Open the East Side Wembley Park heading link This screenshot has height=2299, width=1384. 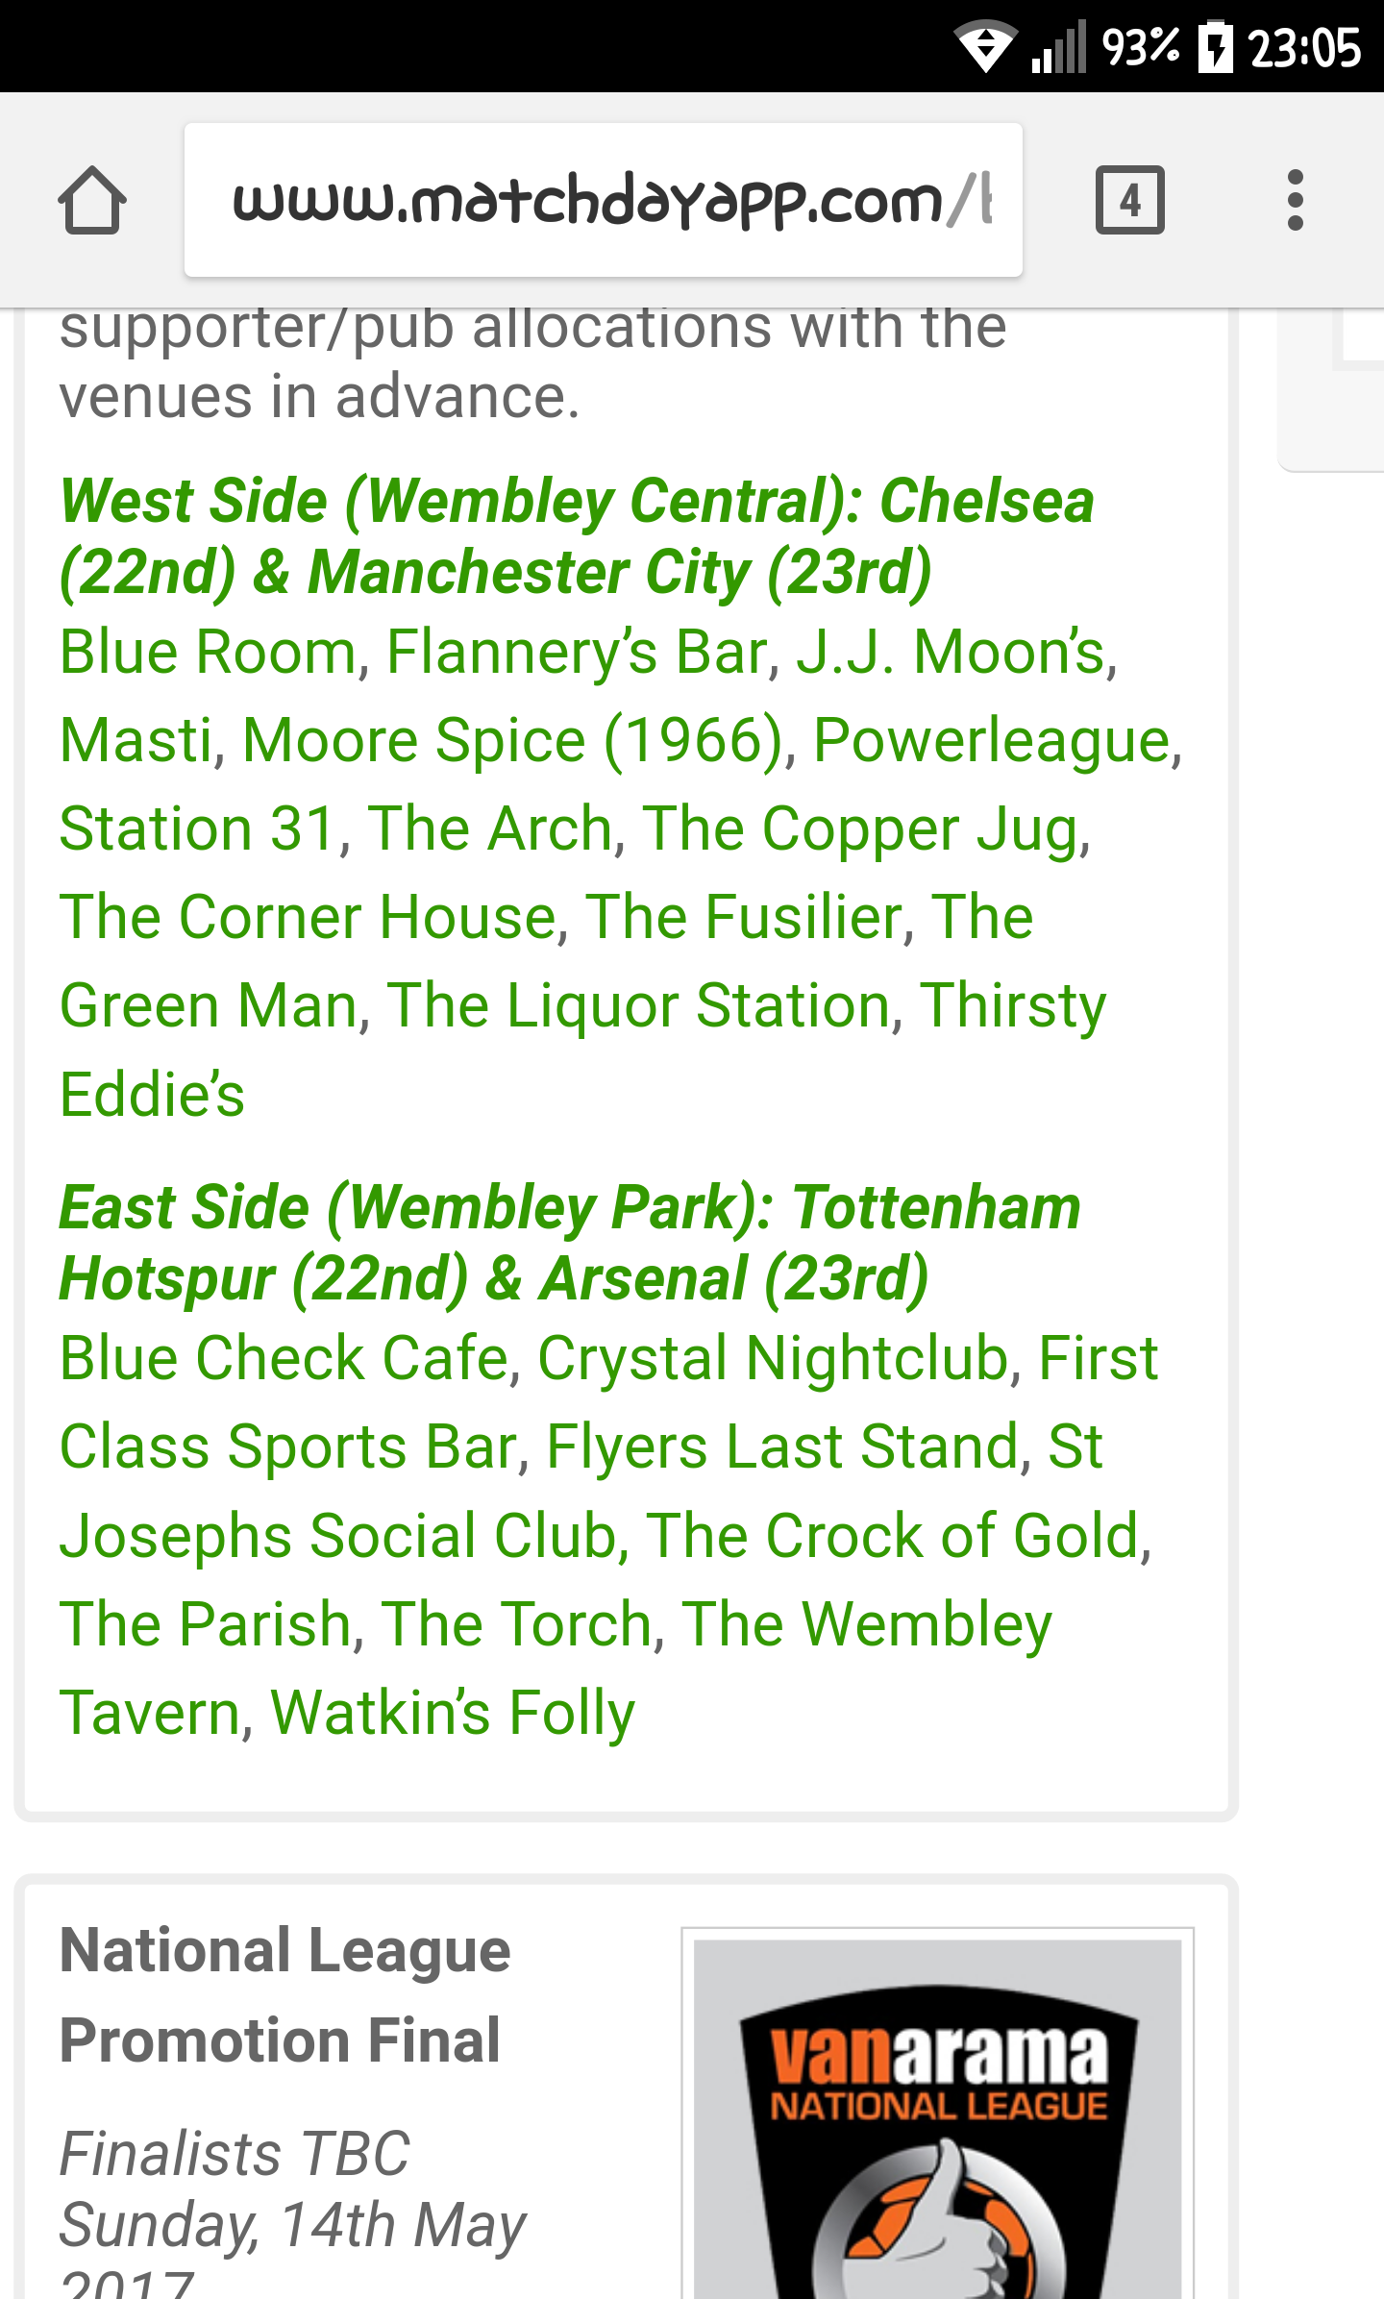pyautogui.click(x=570, y=1243)
